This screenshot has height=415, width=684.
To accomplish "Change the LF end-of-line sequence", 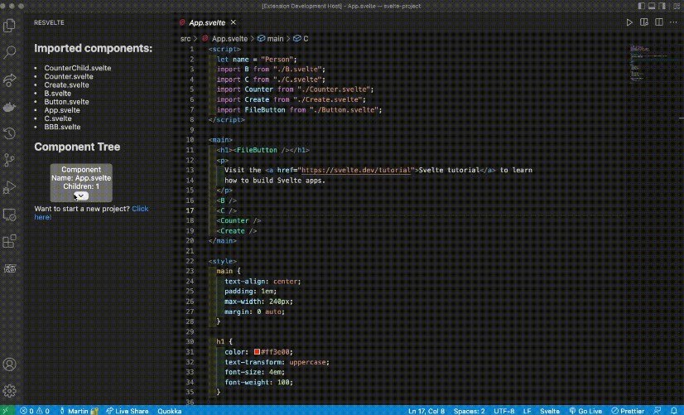I will point(527,411).
